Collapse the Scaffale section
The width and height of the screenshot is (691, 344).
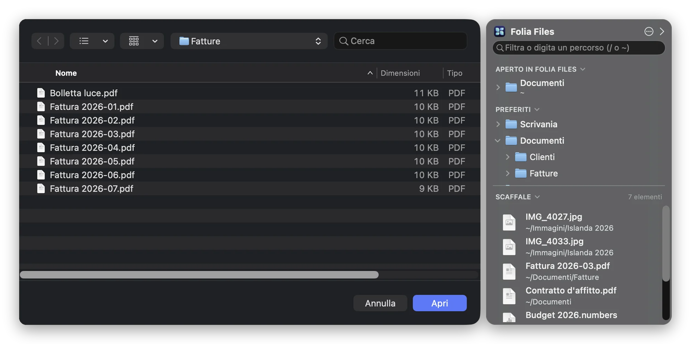537,197
